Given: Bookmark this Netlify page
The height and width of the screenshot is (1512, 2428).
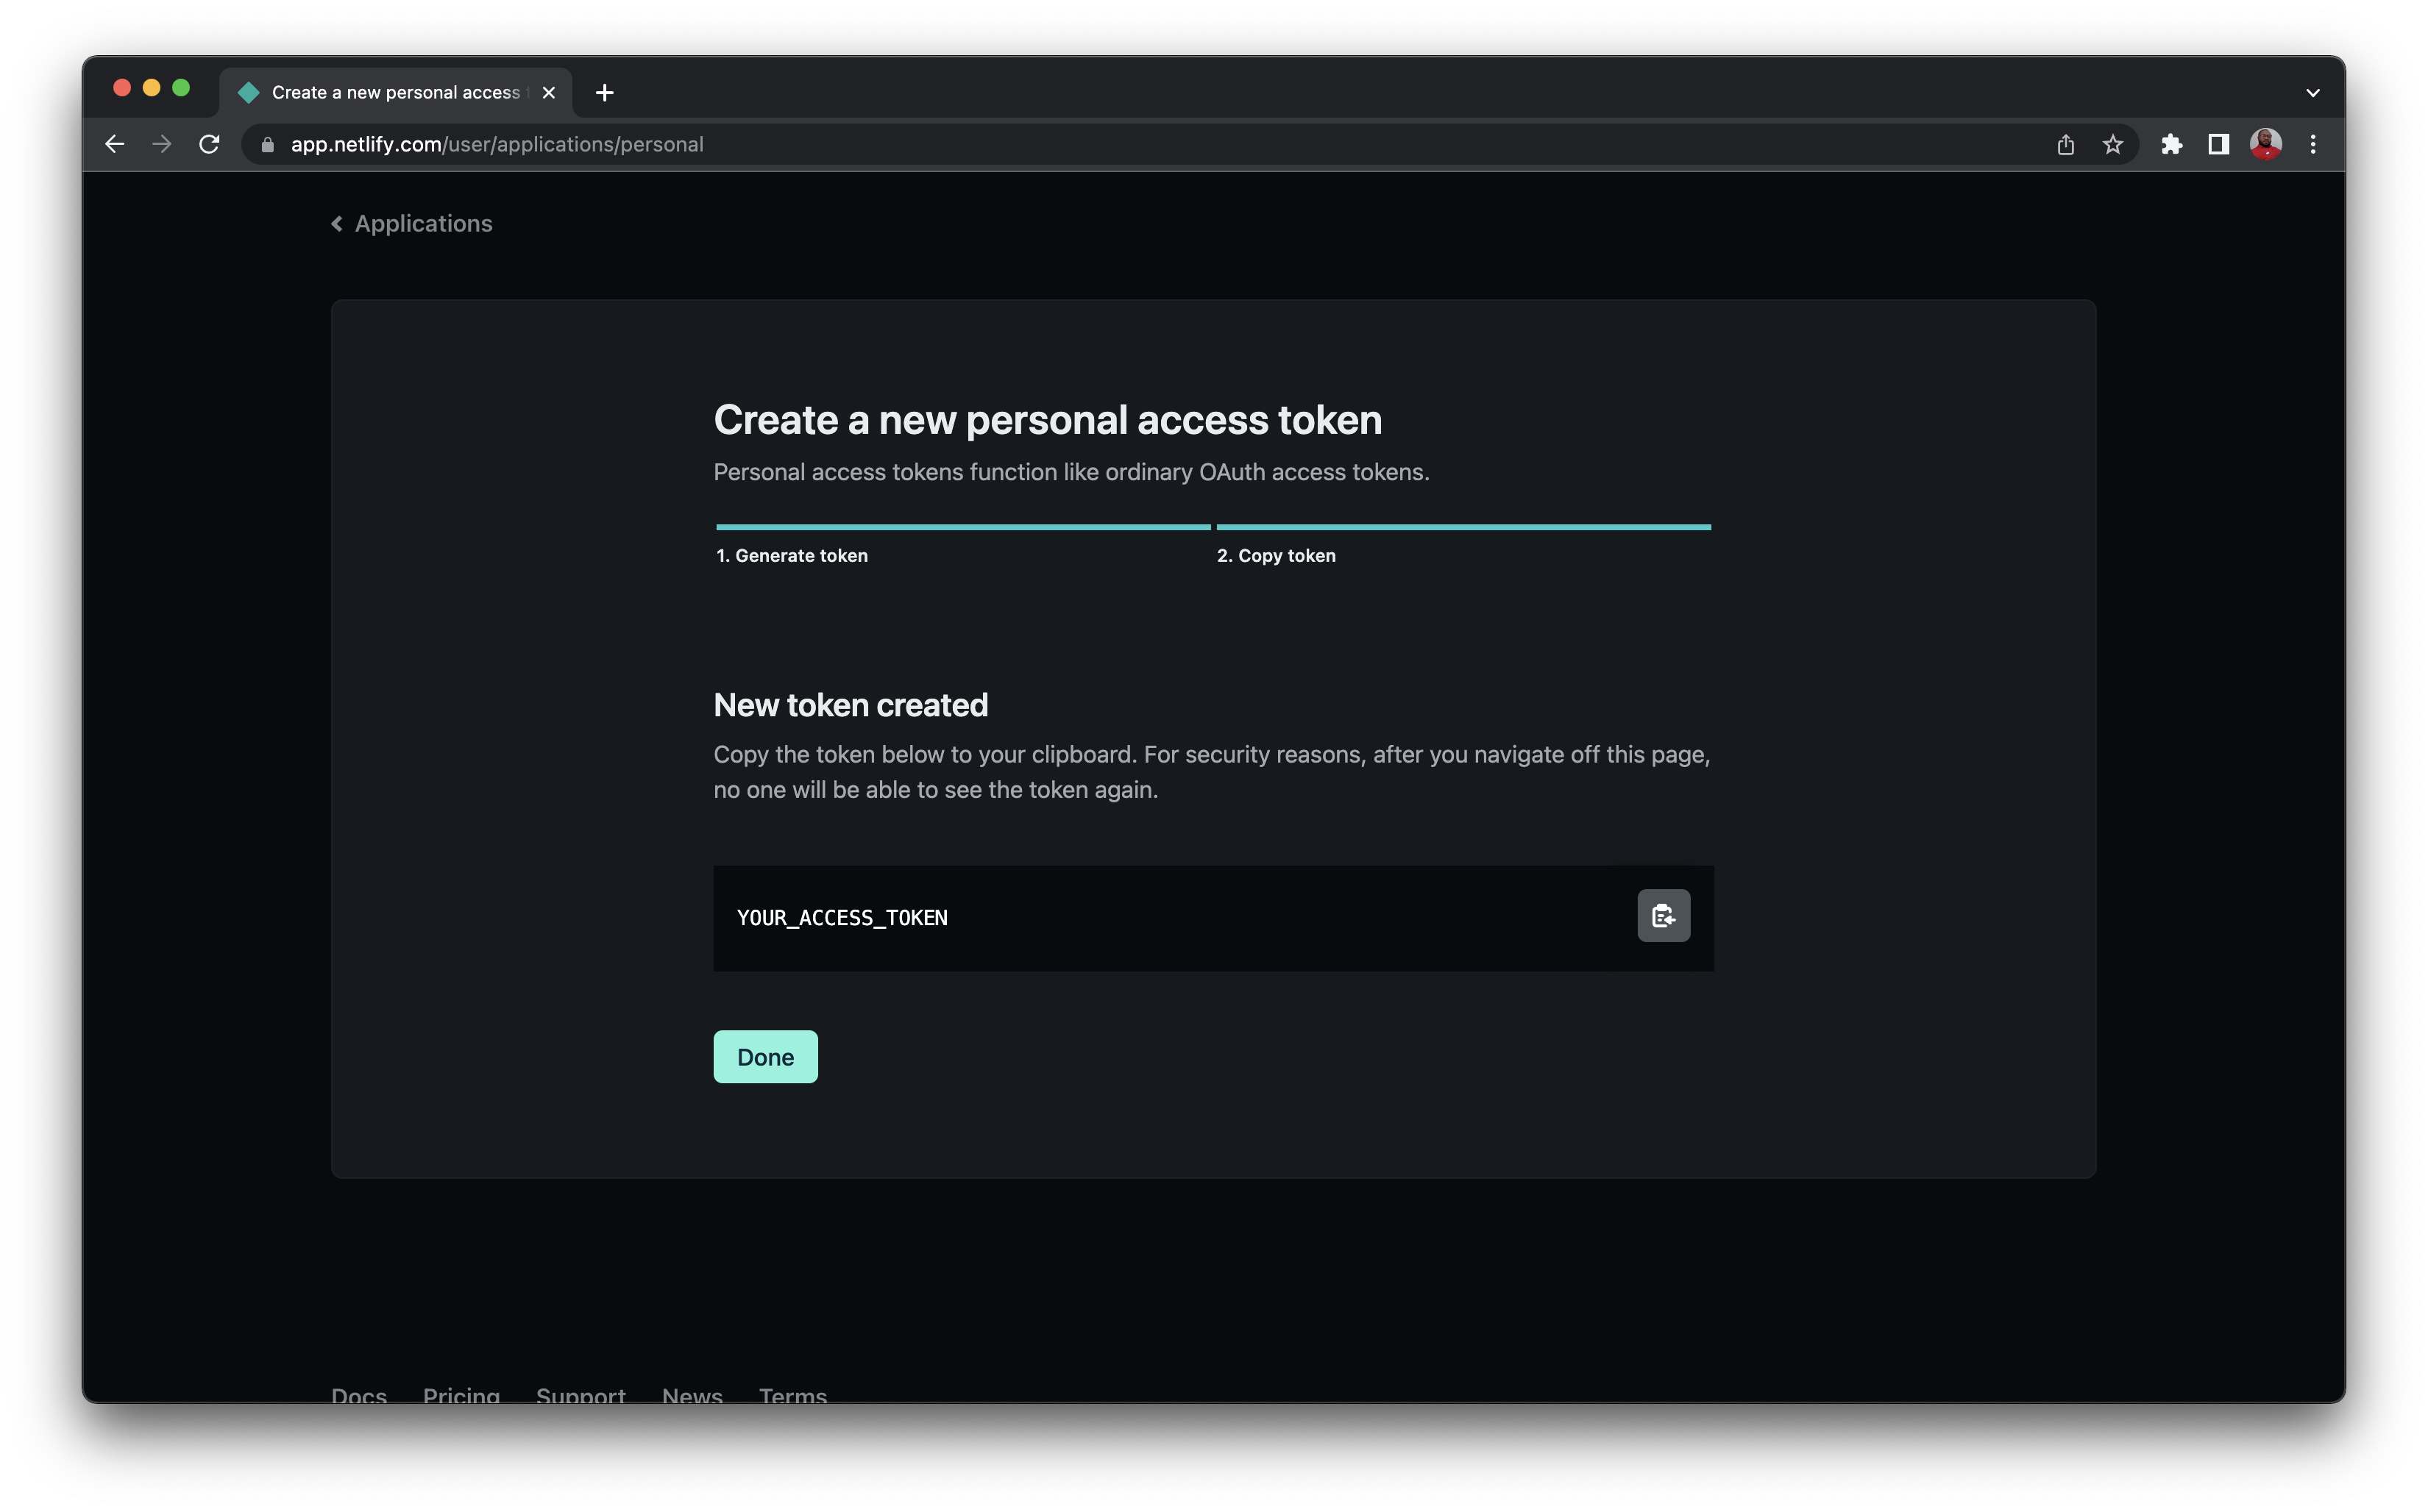Looking at the screenshot, I should click(2113, 144).
